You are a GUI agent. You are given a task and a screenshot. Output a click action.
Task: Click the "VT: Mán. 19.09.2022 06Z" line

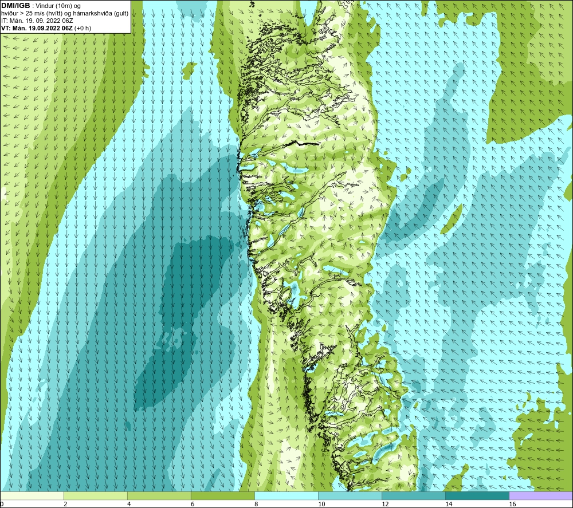pos(37,28)
